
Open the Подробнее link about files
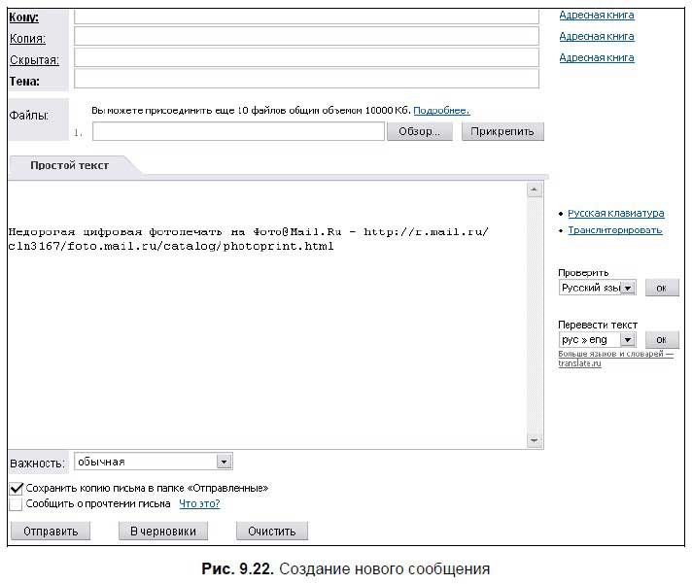coord(441,110)
